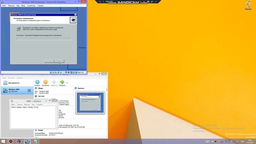Click the Notepad vertical scrollbar
256x144 pixels.
coord(56,117)
